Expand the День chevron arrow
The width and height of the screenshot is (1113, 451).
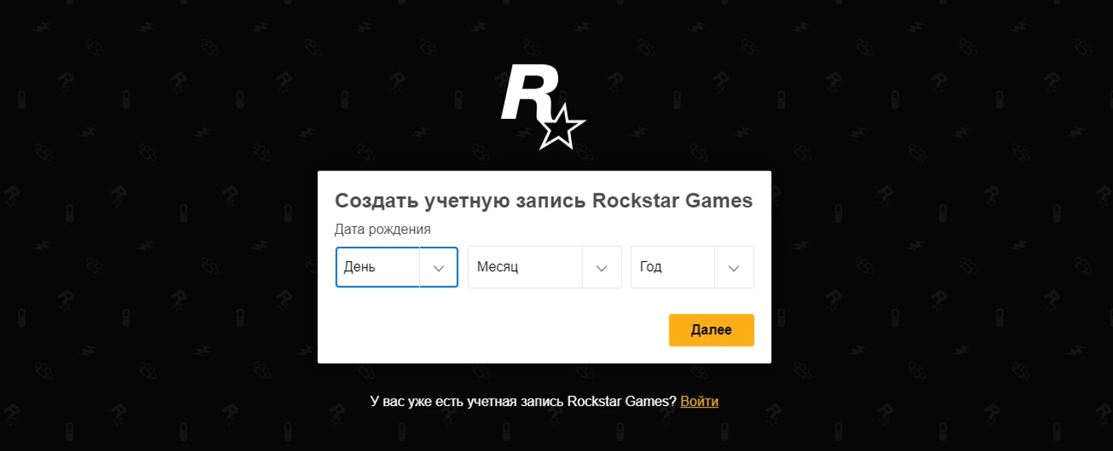coord(438,267)
